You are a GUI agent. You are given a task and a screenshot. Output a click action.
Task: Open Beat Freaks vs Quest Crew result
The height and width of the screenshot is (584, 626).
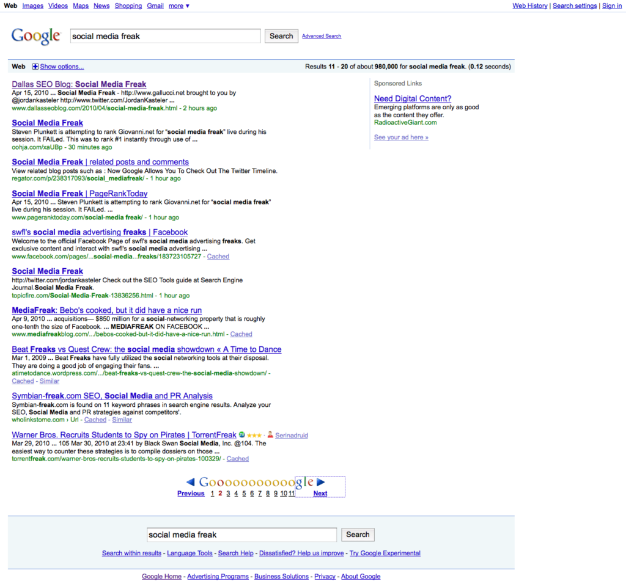[147, 349]
